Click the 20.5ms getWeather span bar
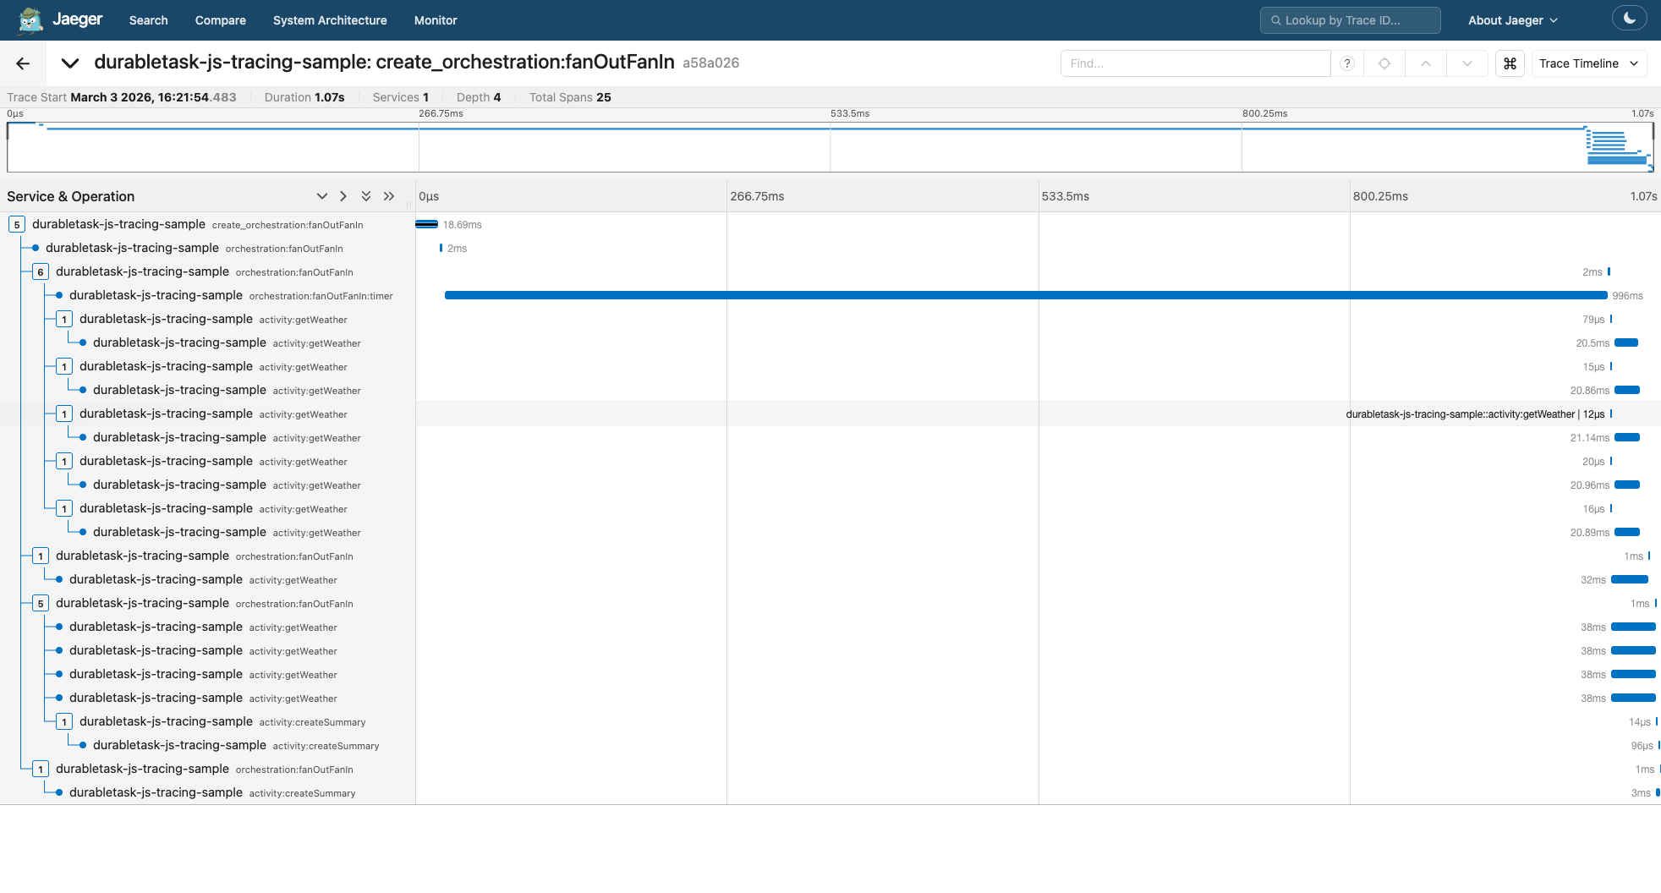 [x=1626, y=342]
